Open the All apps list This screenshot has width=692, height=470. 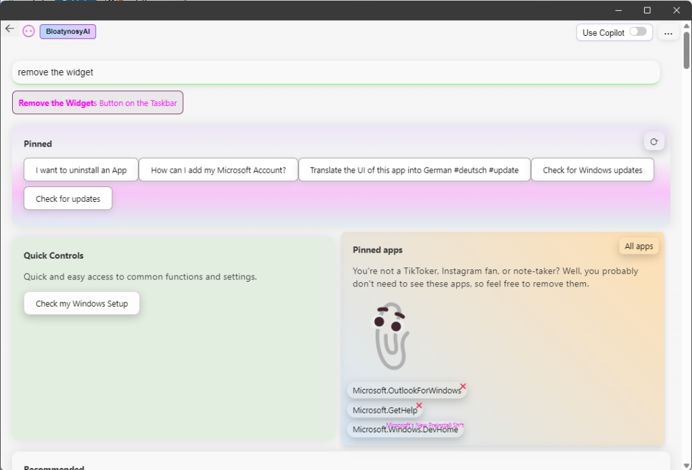639,246
